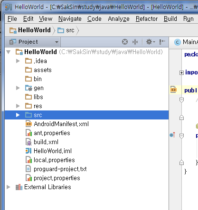198x210 pixels.
Task: Click the proguard-project.txt text file icon
Action: point(28,169)
